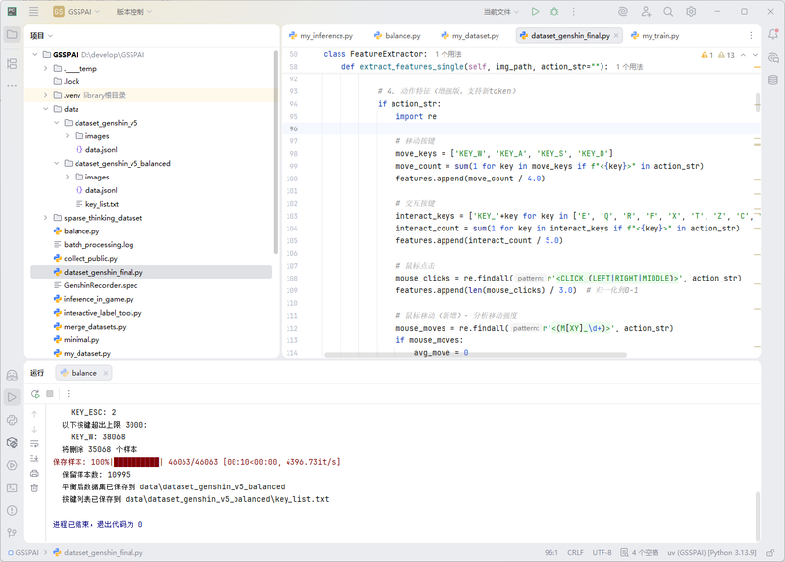This screenshot has height=562, width=785.
Task: Click the Debug bug icon
Action: click(x=554, y=12)
